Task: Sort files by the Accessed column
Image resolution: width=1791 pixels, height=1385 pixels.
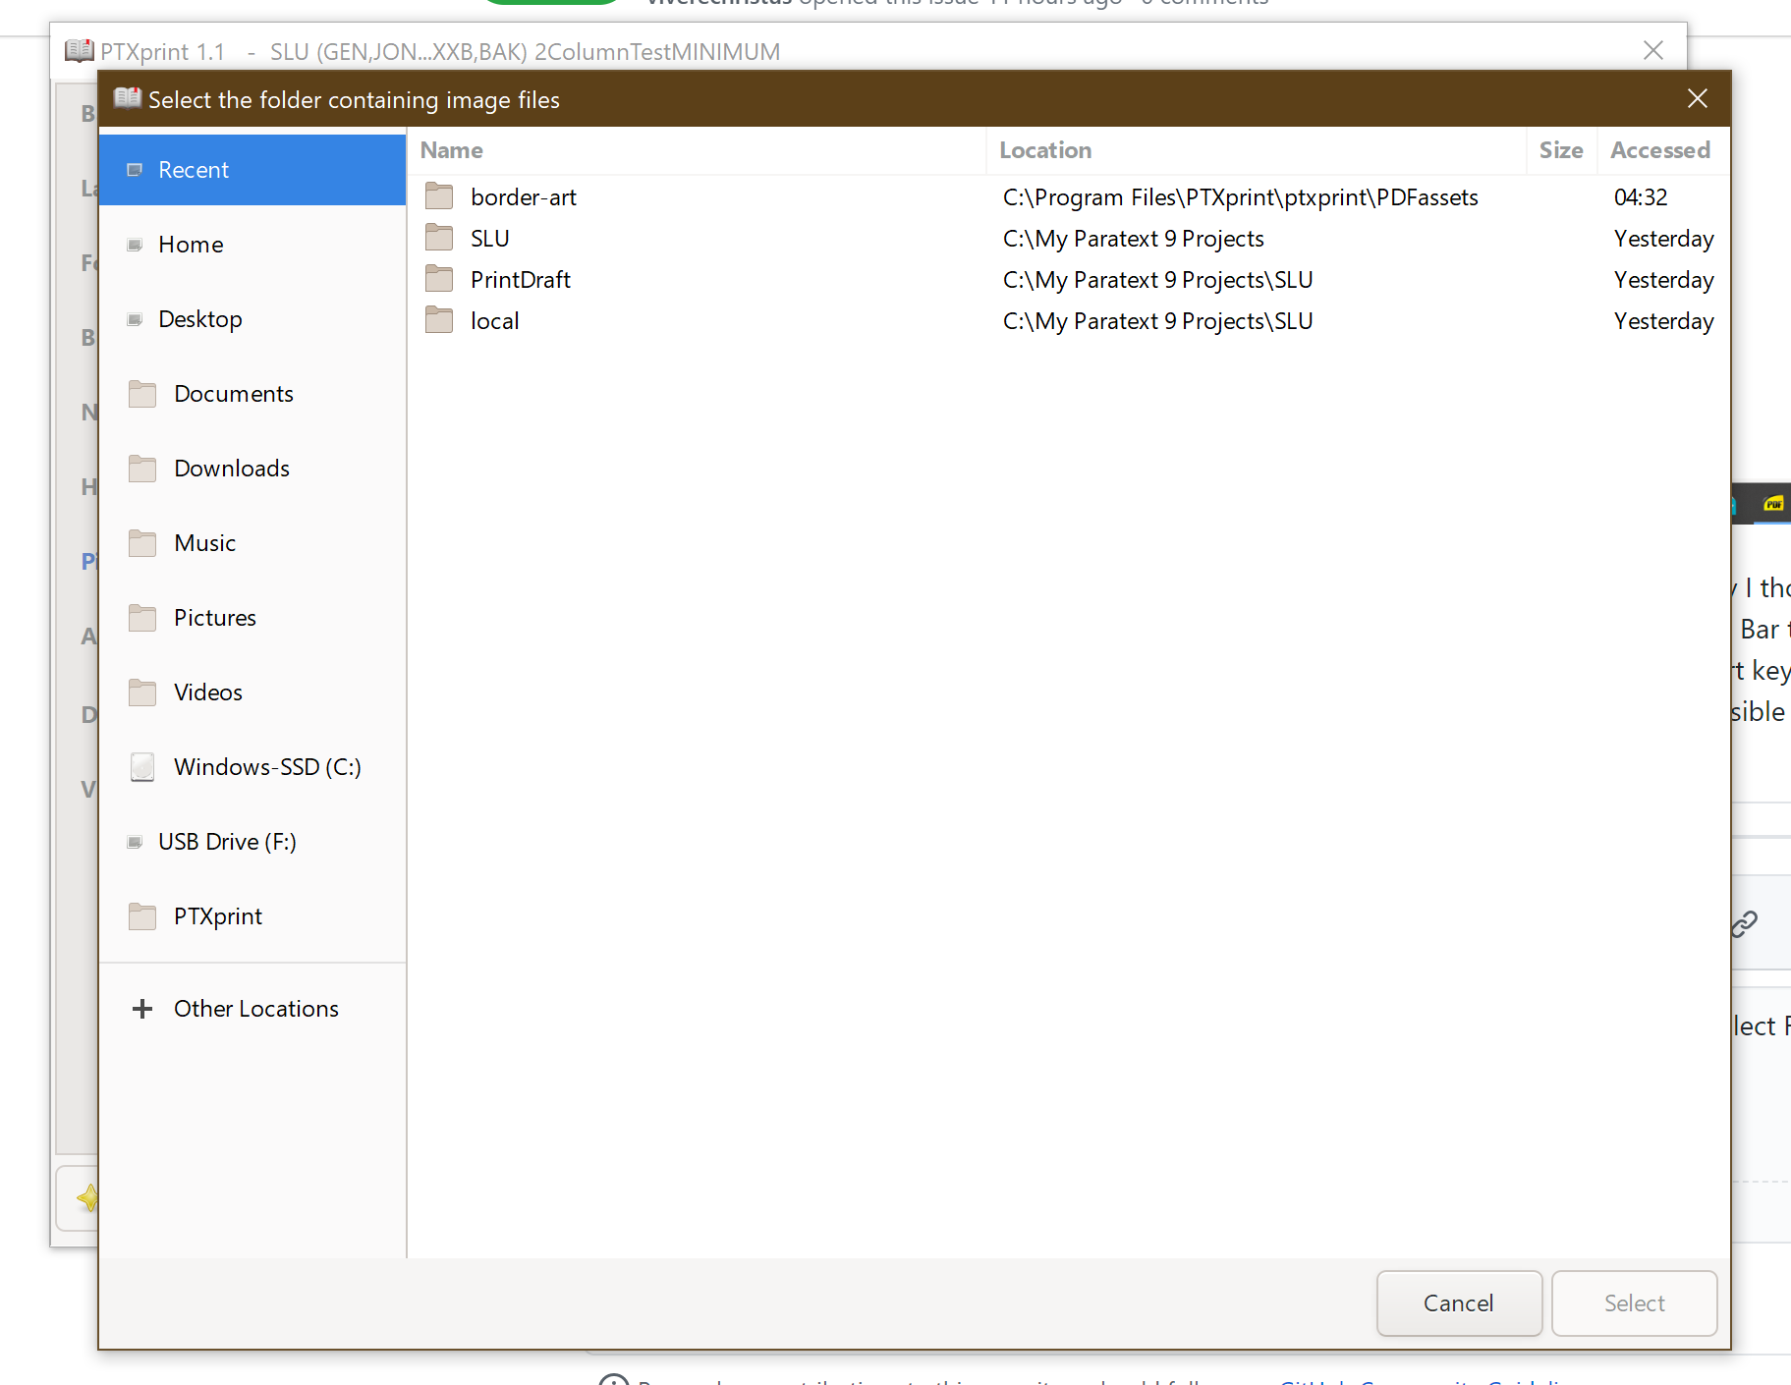Action: [1658, 150]
